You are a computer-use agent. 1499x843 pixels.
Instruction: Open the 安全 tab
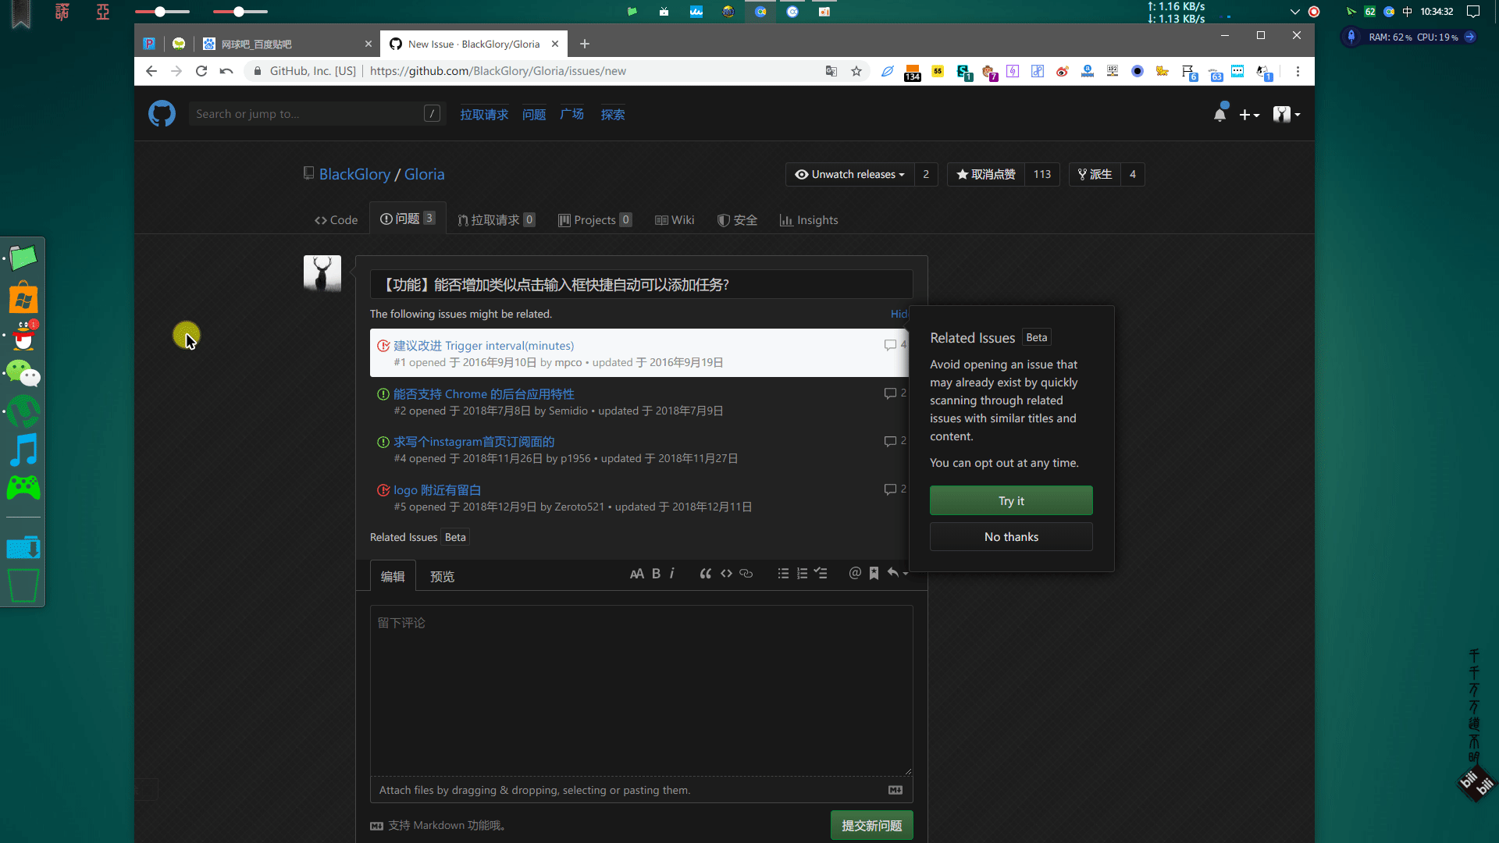pos(737,220)
